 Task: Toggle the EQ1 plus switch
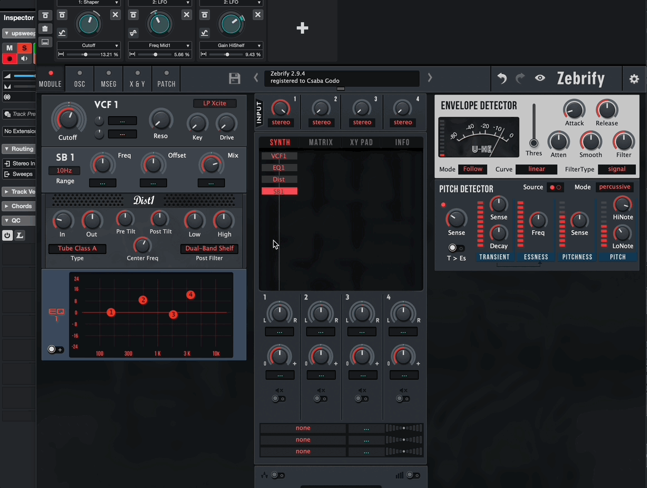(x=55, y=350)
